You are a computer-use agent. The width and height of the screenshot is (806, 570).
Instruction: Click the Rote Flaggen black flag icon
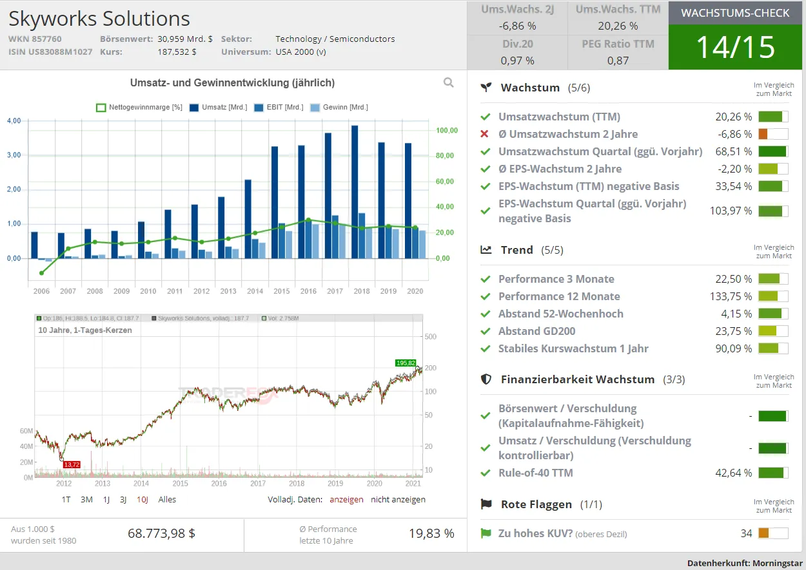486,504
